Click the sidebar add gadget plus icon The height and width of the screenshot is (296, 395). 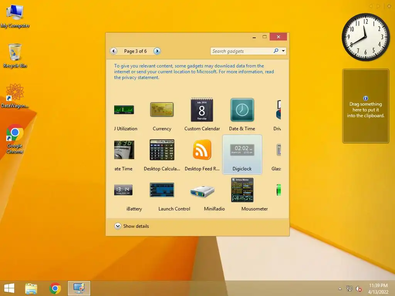point(389,6)
